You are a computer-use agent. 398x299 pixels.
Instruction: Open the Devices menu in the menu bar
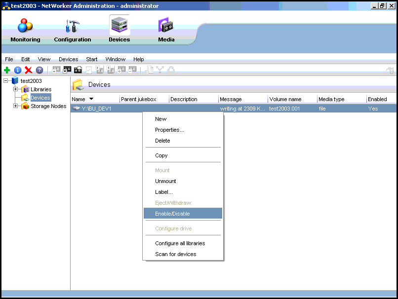click(68, 59)
